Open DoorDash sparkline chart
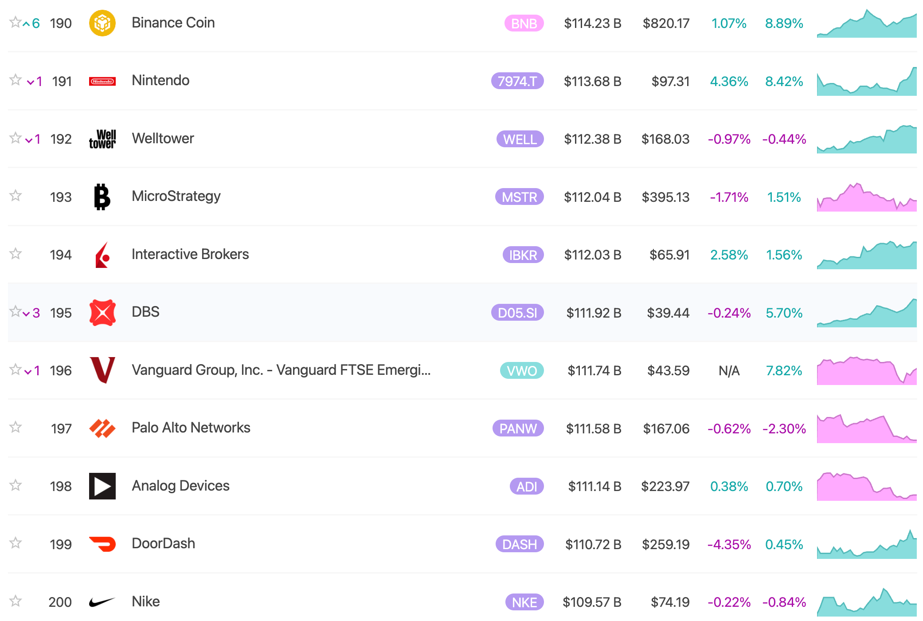The height and width of the screenshot is (621, 923). click(867, 544)
